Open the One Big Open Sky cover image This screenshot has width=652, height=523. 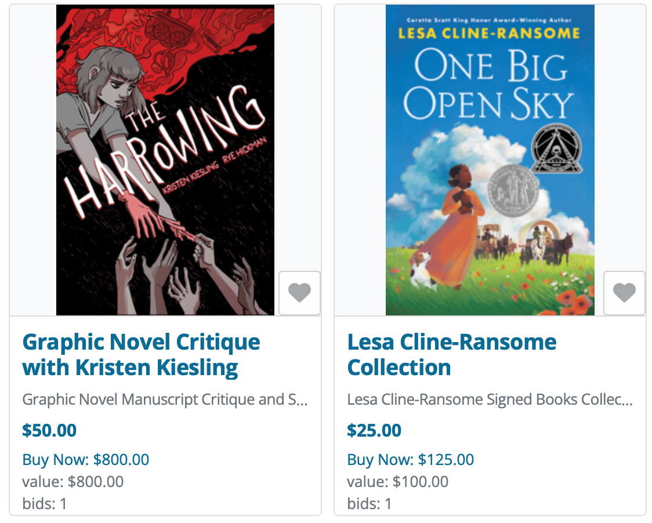490,160
